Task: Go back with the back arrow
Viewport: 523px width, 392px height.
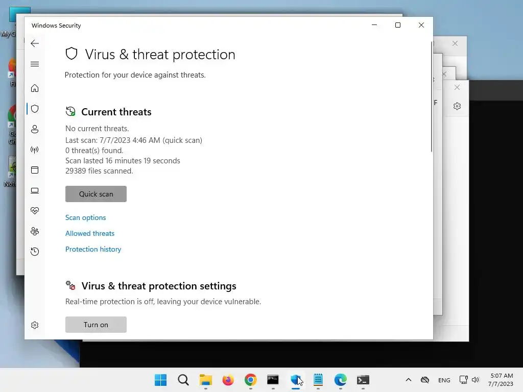Action: [x=35, y=43]
